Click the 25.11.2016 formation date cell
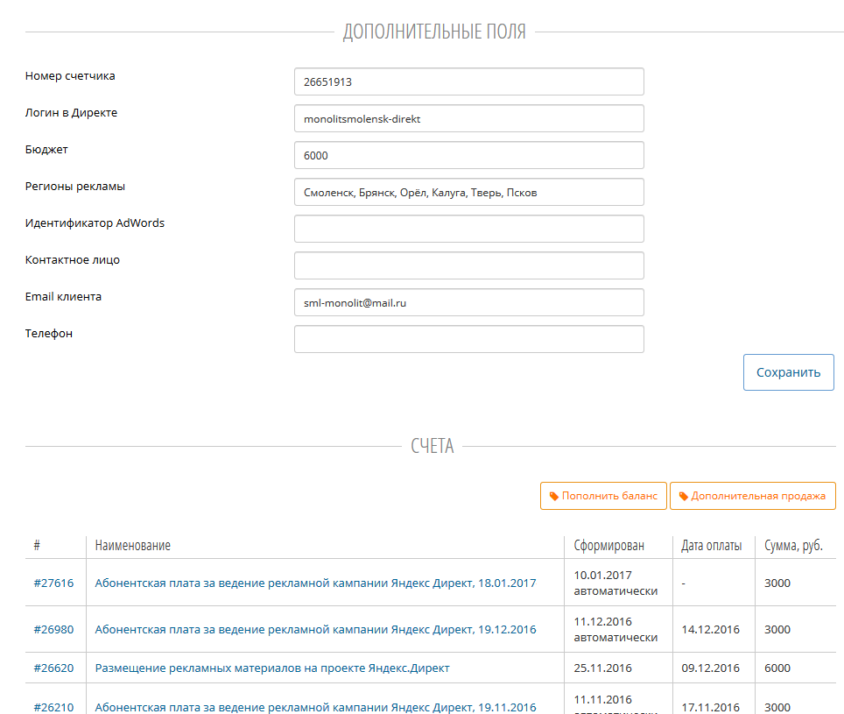 click(603, 668)
